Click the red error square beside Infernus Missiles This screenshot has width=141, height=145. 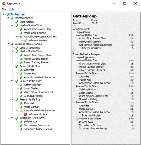coord(25,114)
